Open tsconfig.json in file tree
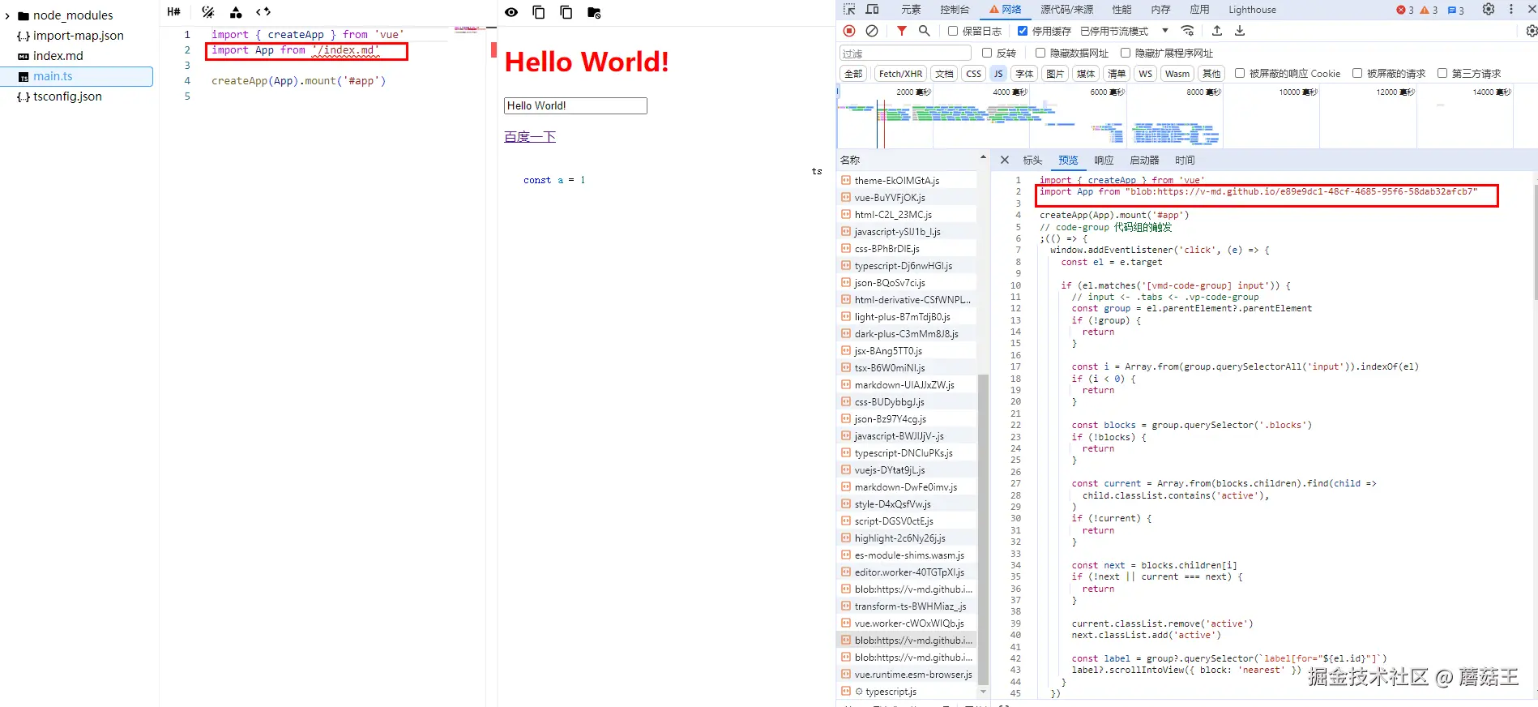1538x707 pixels. pos(67,96)
